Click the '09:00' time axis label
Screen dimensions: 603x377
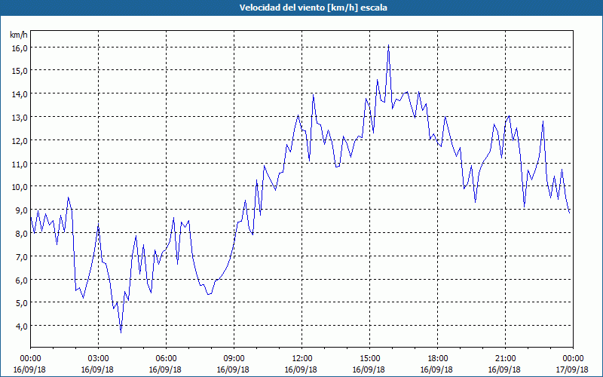point(233,359)
